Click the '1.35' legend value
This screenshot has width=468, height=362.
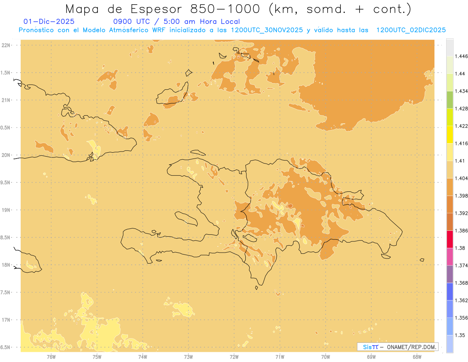[460, 335]
